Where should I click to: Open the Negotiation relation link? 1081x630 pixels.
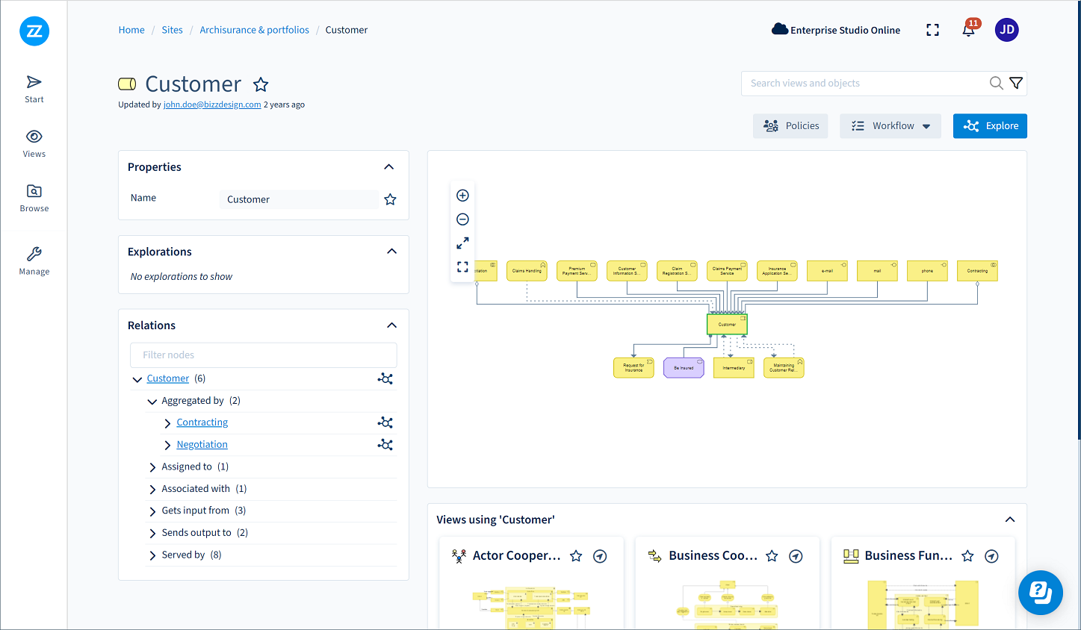click(202, 444)
